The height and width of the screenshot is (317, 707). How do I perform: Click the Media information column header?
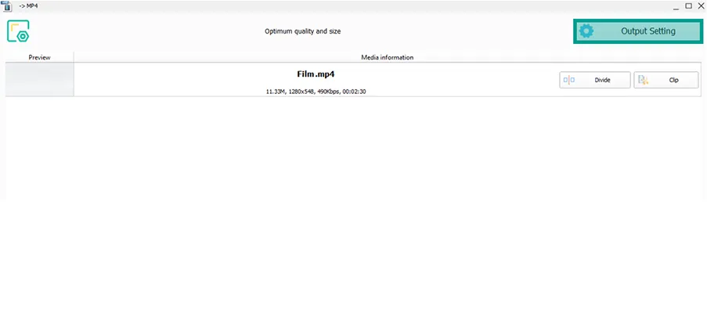(x=388, y=57)
